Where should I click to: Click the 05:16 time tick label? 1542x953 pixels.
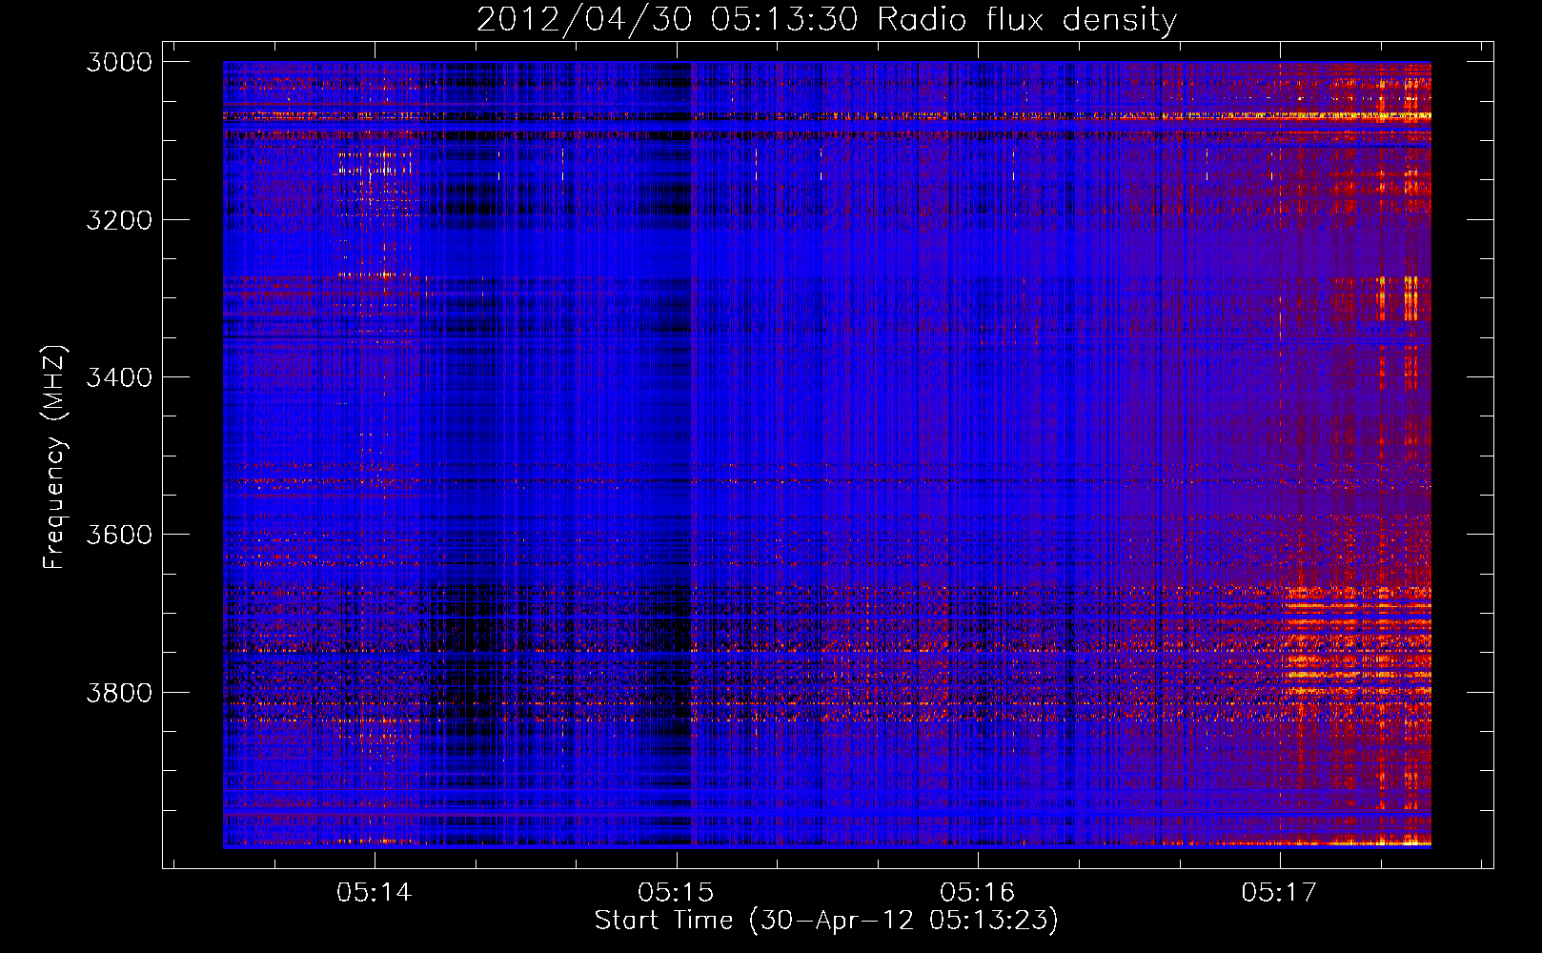(x=977, y=893)
